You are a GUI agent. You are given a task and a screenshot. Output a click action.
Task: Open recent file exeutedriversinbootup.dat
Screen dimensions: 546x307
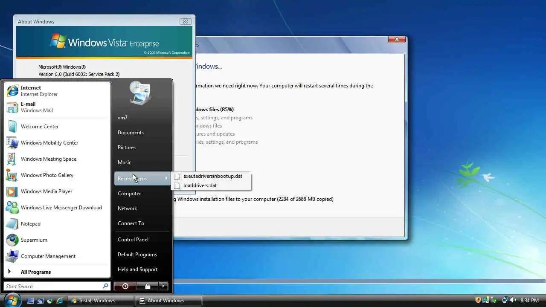click(211, 176)
